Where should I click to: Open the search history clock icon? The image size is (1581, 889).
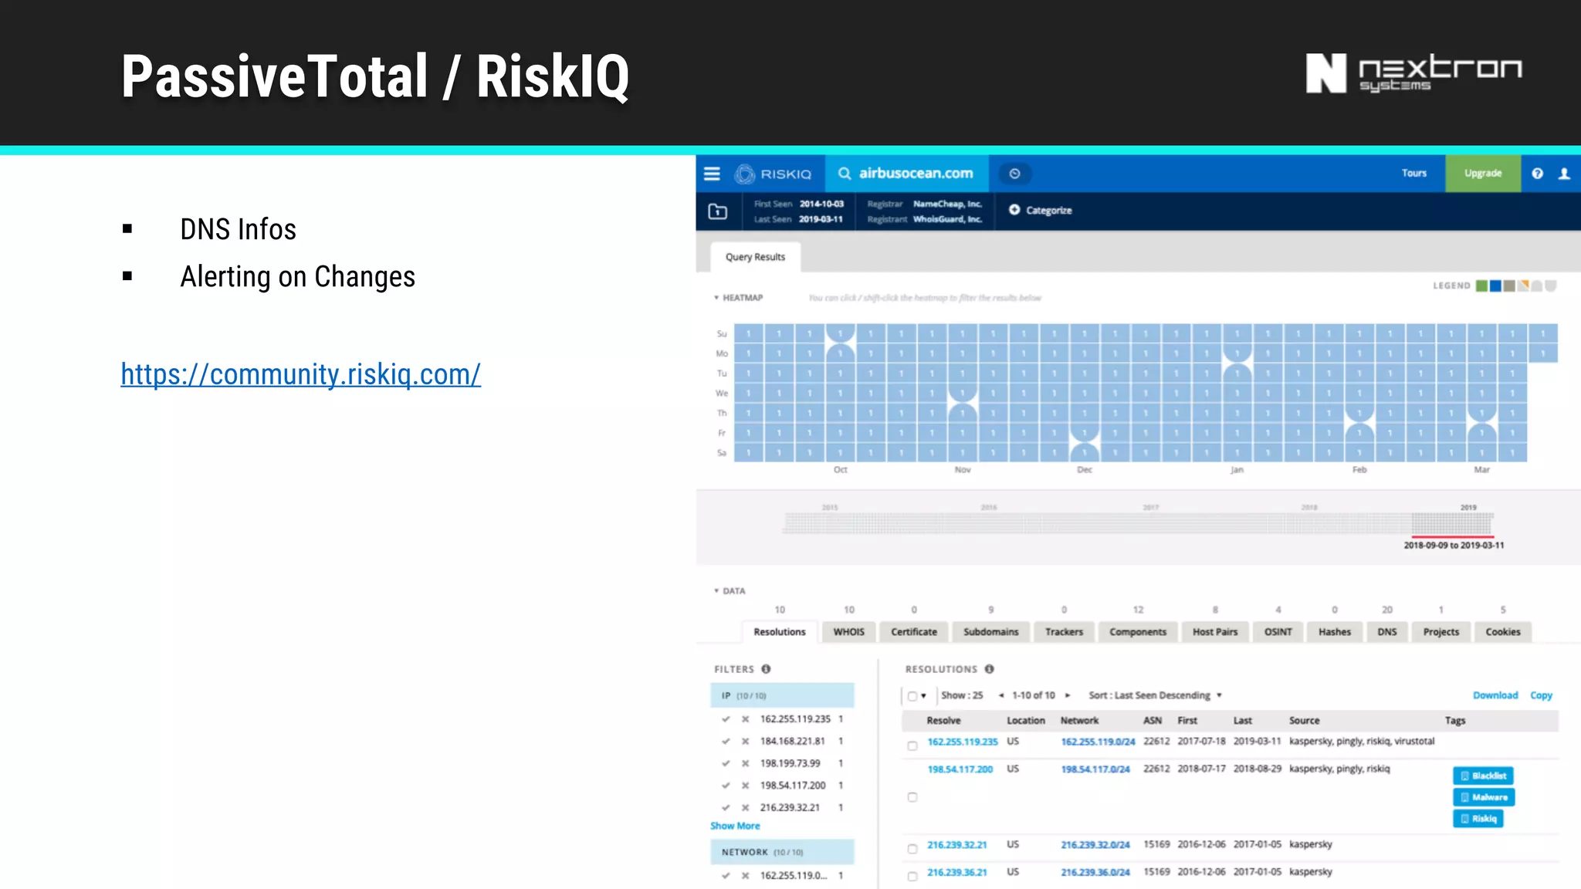point(1014,174)
